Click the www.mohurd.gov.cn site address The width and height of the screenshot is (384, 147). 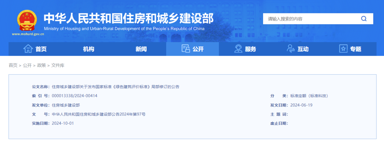click(x=28, y=34)
